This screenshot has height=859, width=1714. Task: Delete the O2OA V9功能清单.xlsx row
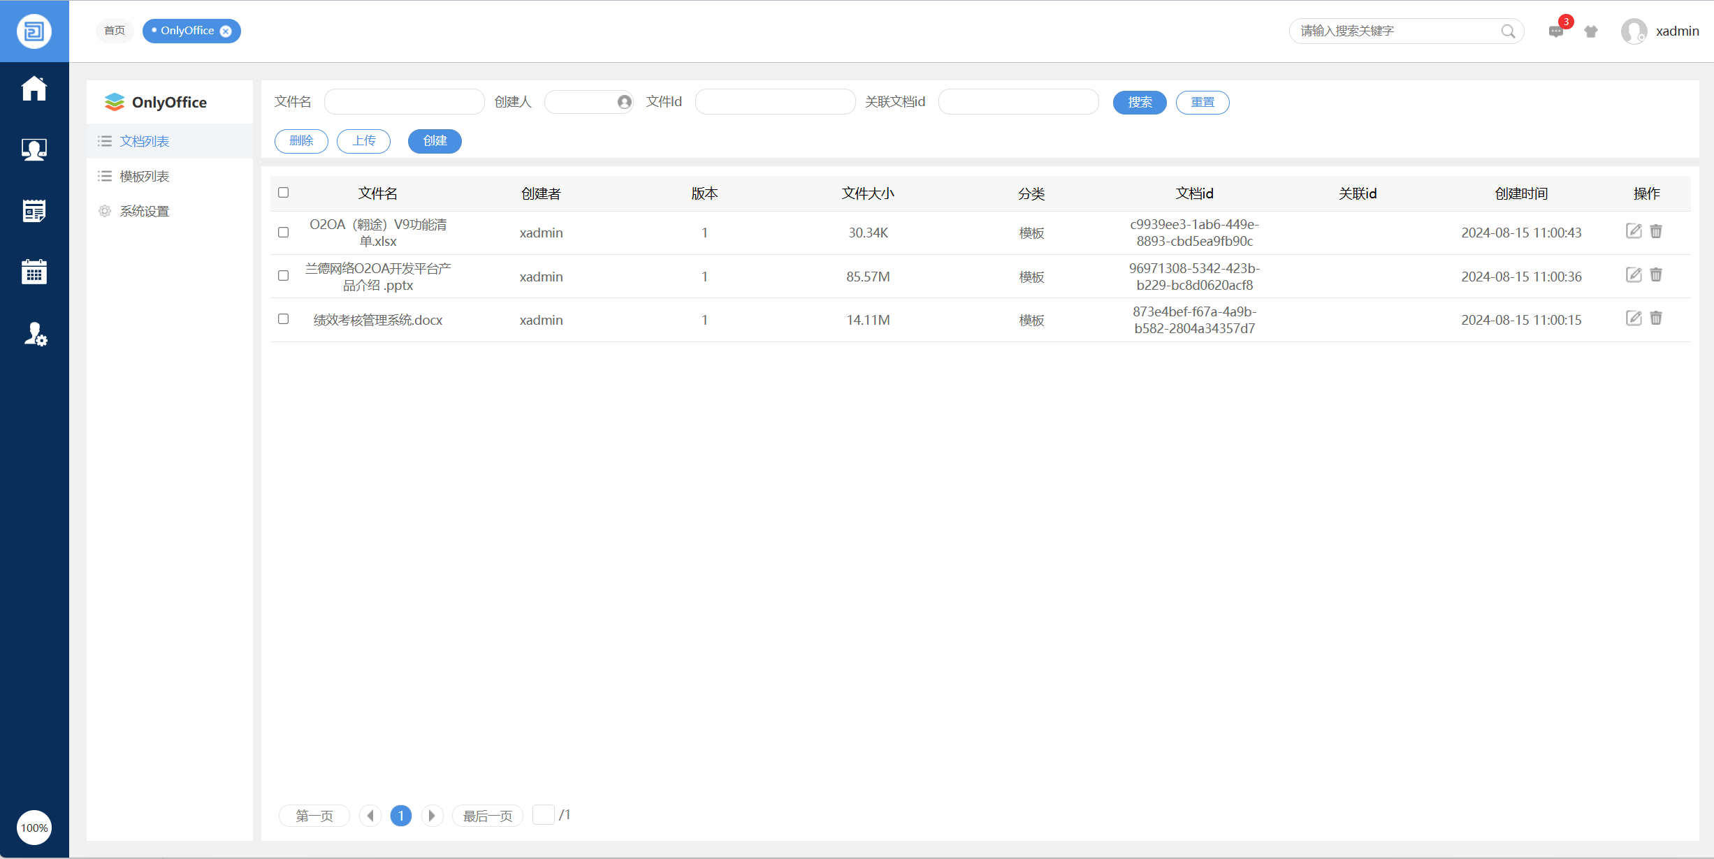(x=1656, y=231)
